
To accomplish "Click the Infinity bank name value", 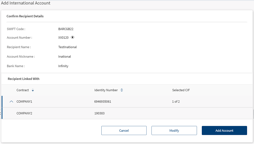I will click(x=63, y=66).
